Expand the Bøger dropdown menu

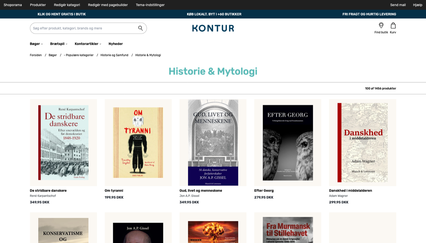pos(36,44)
